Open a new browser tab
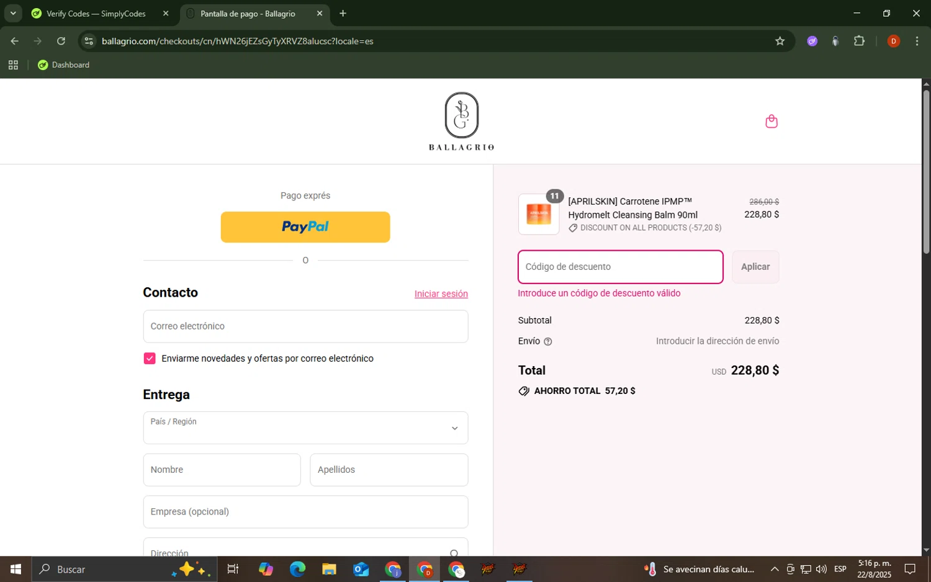This screenshot has height=582, width=931. [x=343, y=13]
